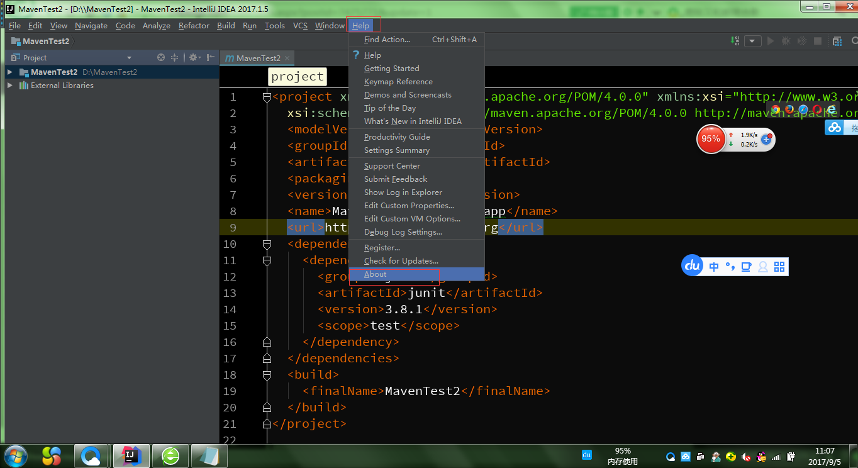Select Productivity Guide menu entry
The image size is (858, 468).
pyautogui.click(x=416, y=137)
